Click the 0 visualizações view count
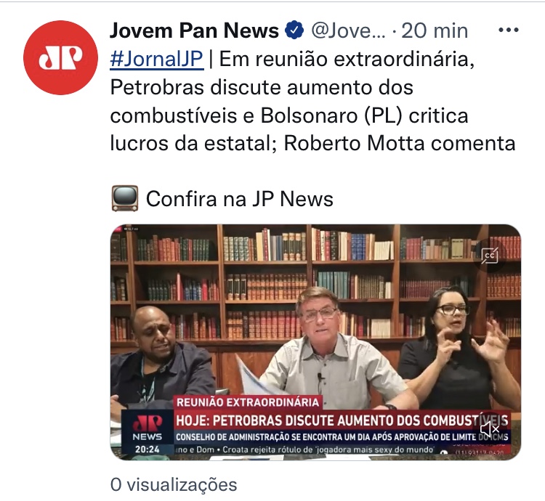The image size is (545, 501). click(174, 485)
